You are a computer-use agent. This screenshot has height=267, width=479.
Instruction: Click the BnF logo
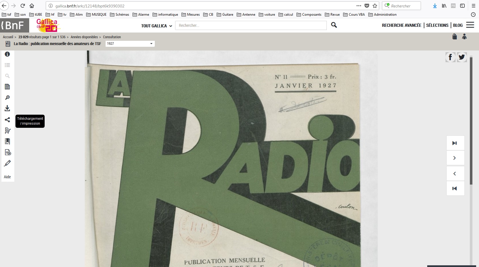(14, 25)
